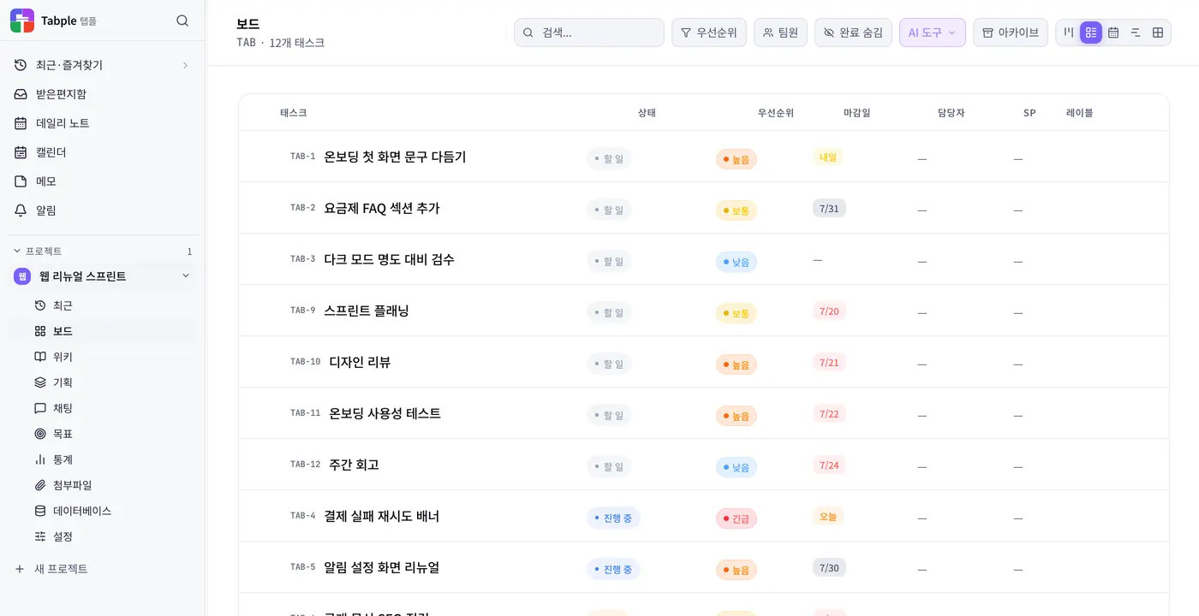
Task: Open the sidebar search magnifier icon
Action: 182,21
